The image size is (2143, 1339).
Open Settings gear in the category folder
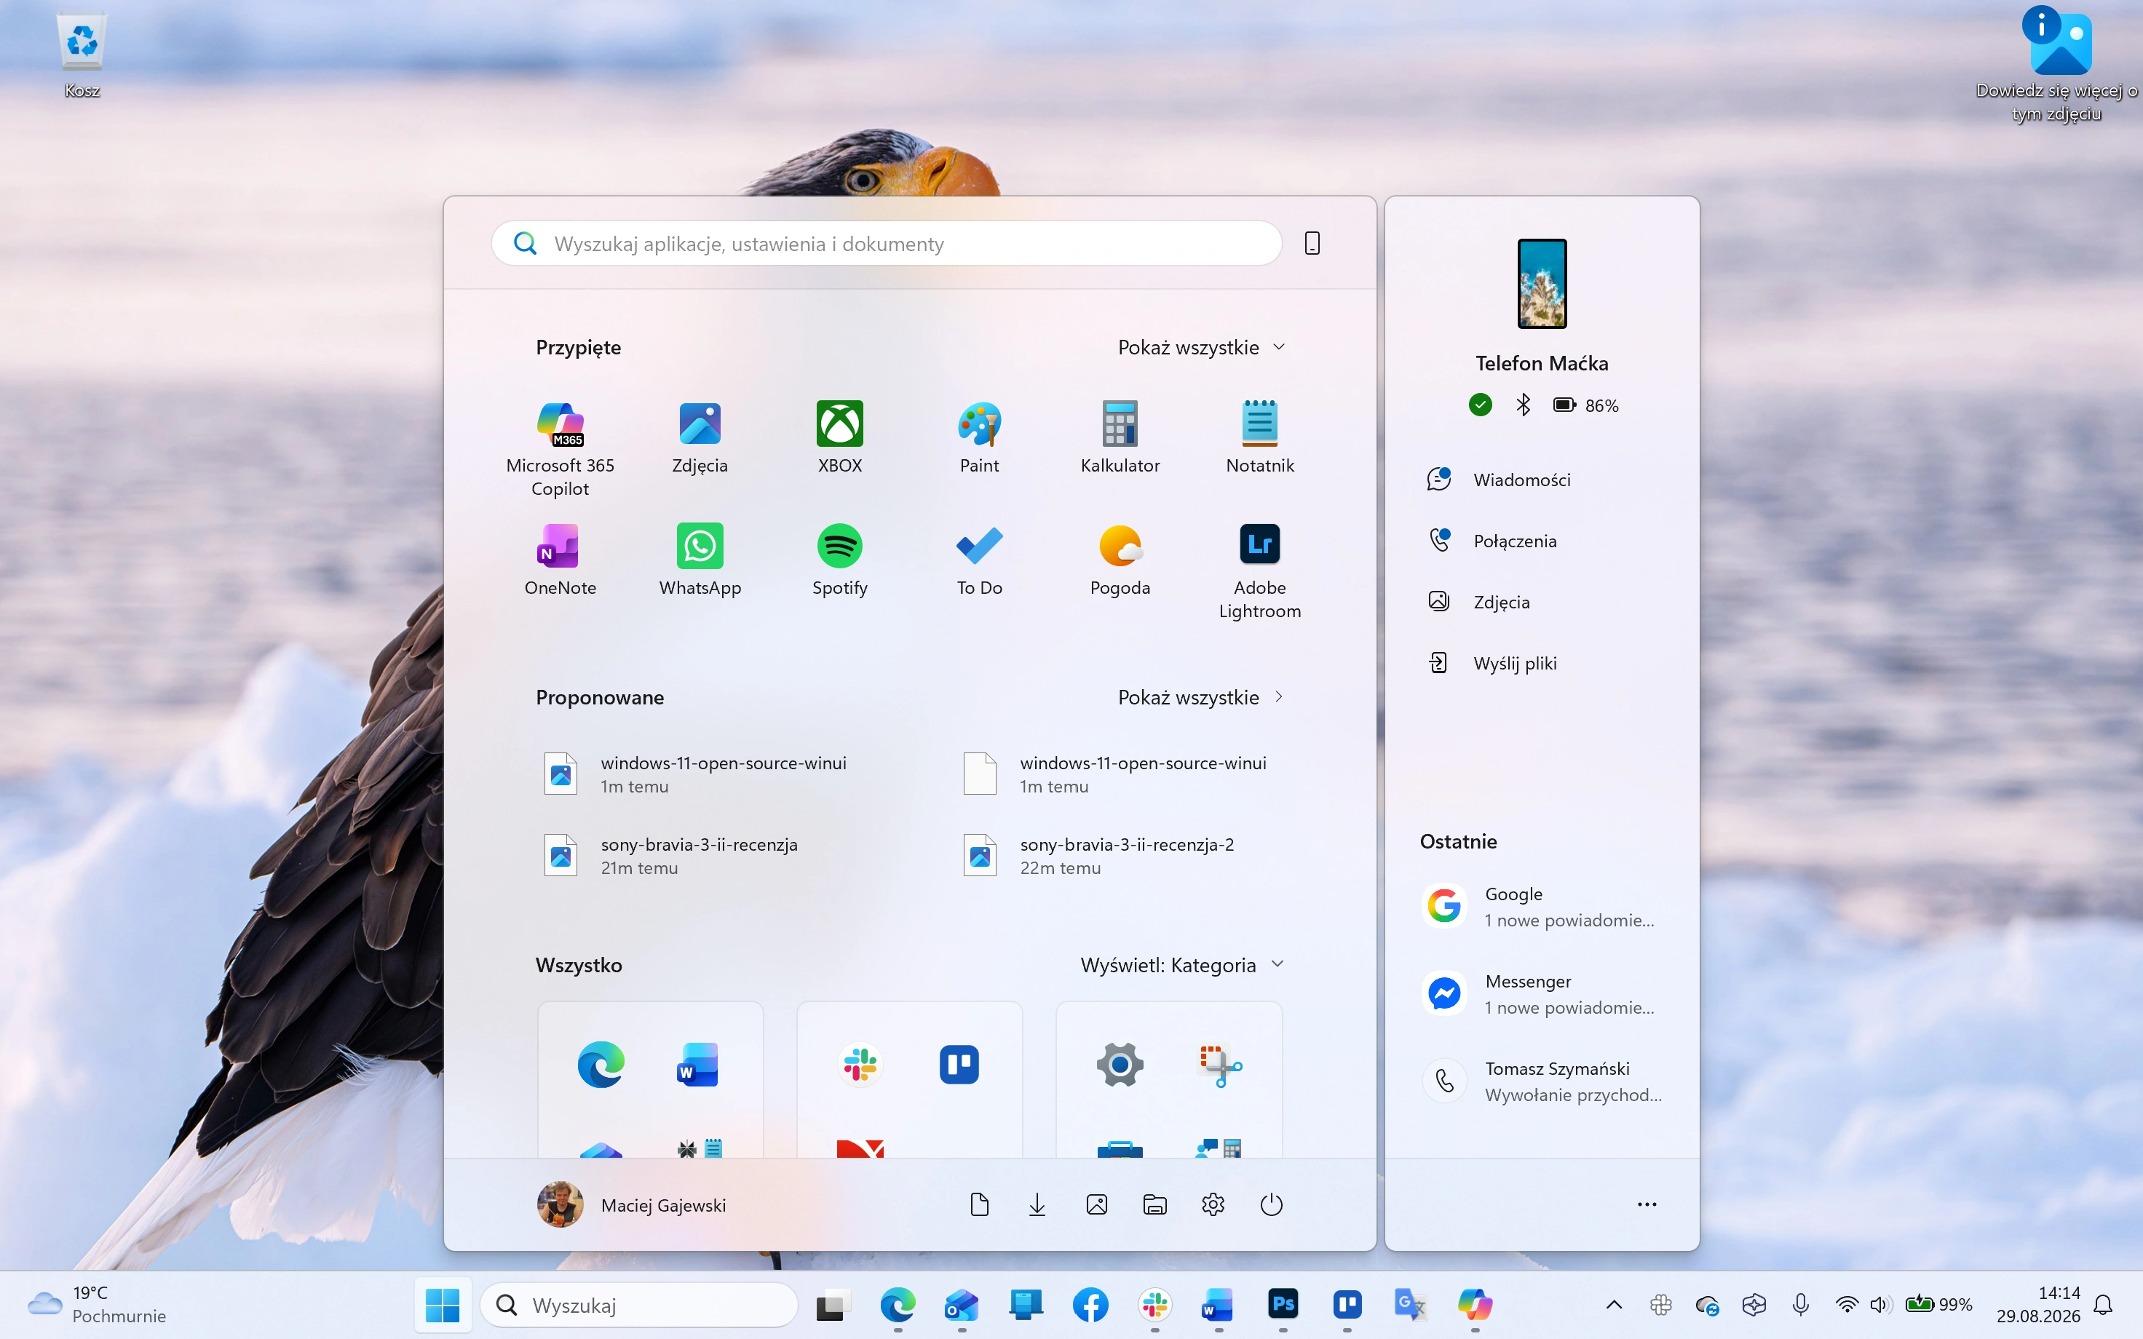pyautogui.click(x=1120, y=1064)
